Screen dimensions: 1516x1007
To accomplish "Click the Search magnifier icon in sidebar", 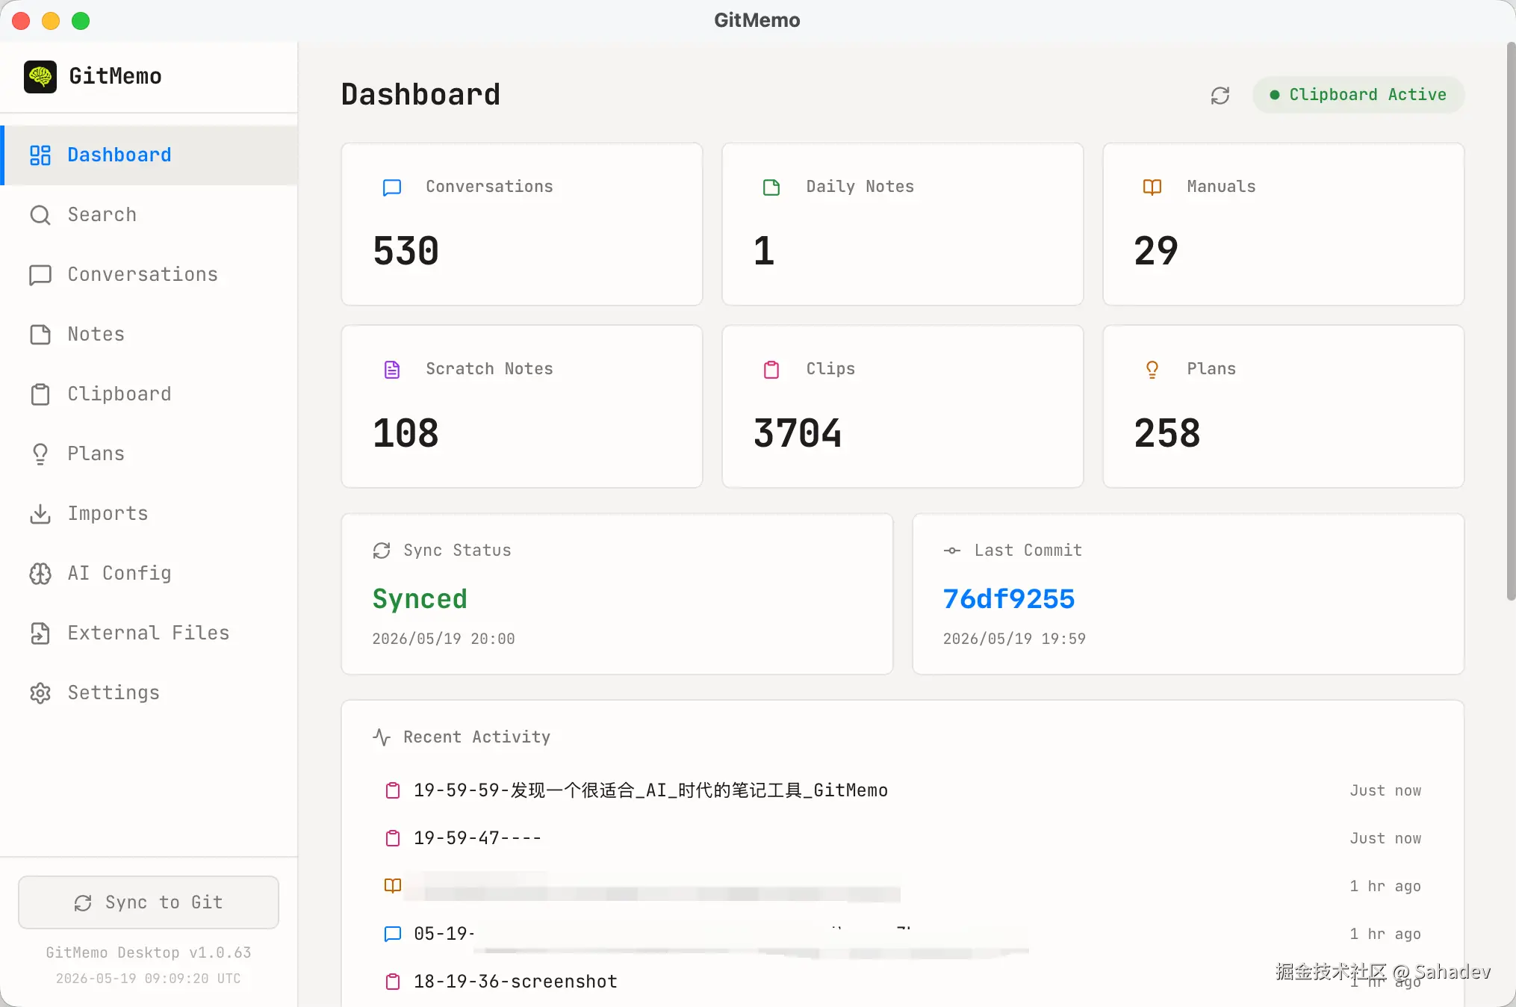I will (40, 215).
